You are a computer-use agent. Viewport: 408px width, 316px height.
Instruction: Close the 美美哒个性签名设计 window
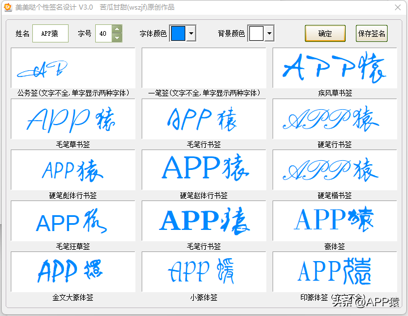pos(398,7)
